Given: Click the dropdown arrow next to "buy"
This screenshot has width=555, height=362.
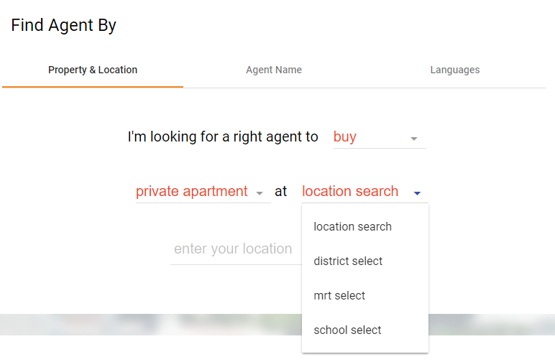Looking at the screenshot, I should [414, 139].
